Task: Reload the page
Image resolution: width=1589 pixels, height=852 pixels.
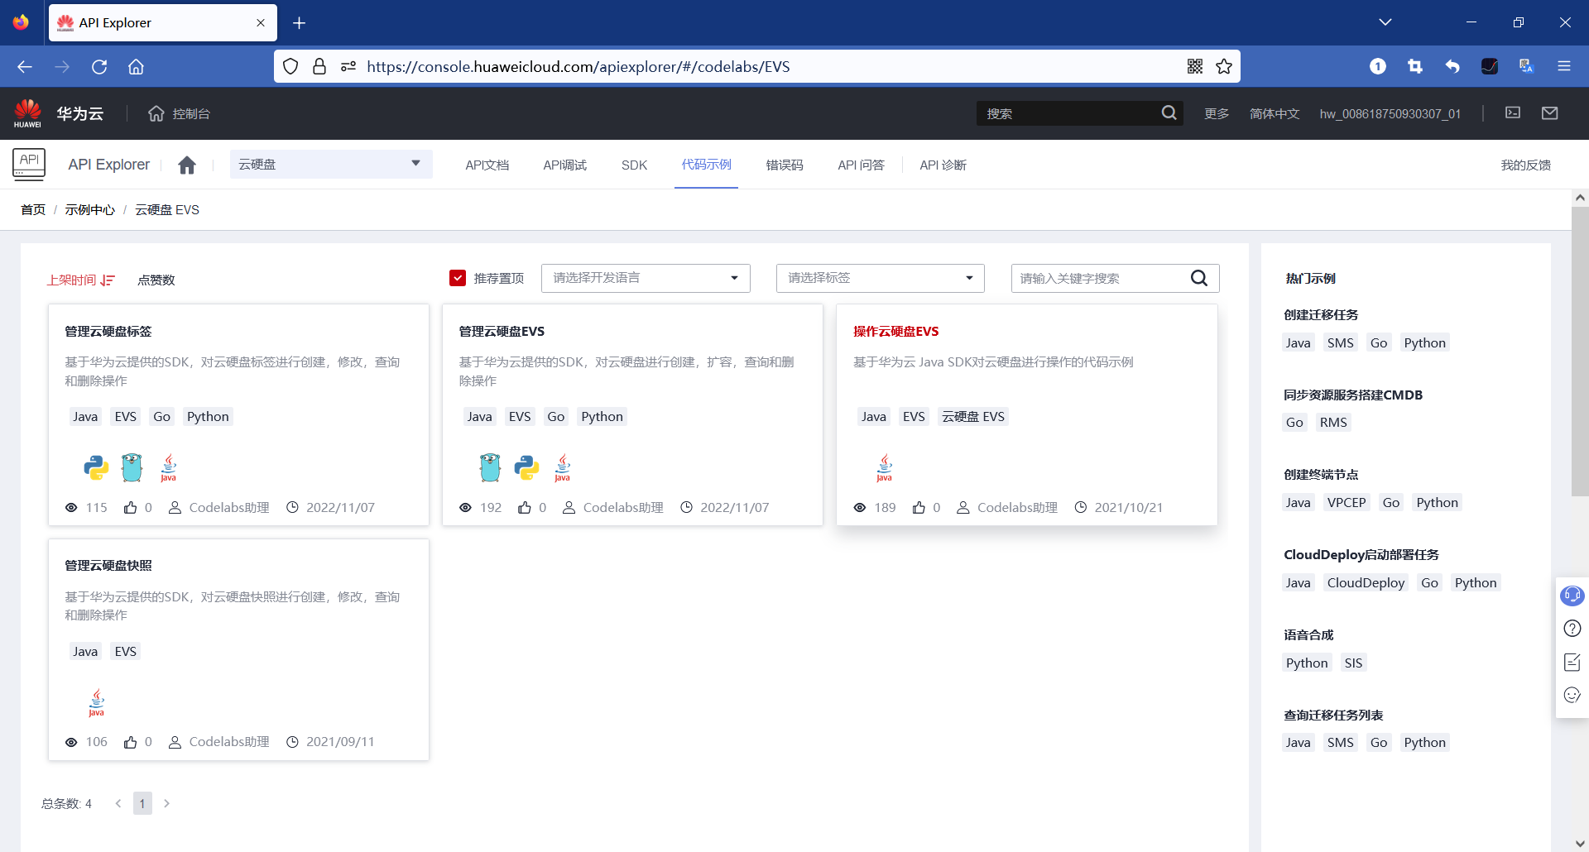Action: 99,66
